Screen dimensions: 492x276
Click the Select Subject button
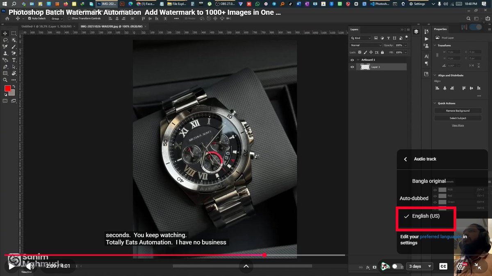458,118
